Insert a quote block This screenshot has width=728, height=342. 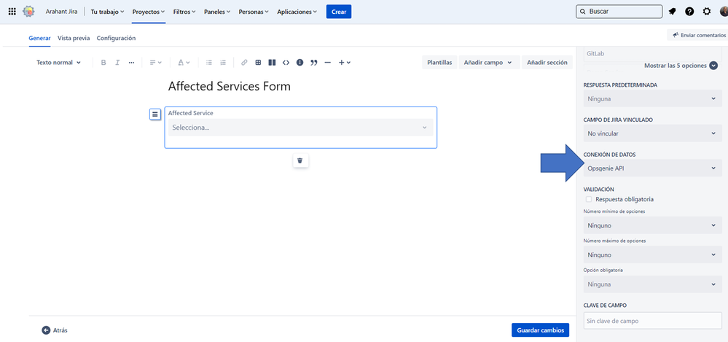pos(314,62)
